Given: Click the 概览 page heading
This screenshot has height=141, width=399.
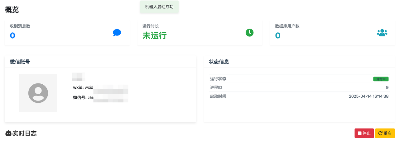Looking at the screenshot, I should (x=12, y=10).
